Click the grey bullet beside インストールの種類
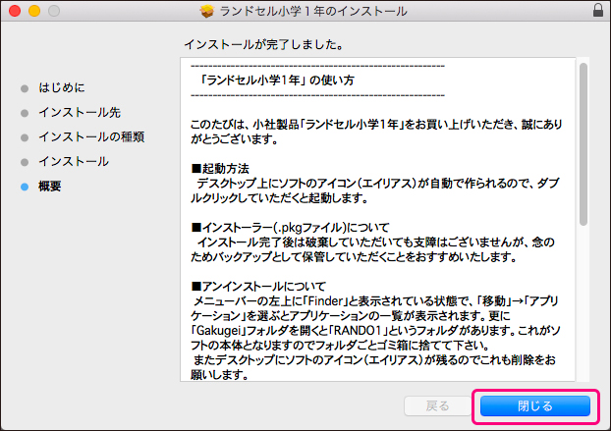Image resolution: width=611 pixels, height=431 pixels. (25, 137)
